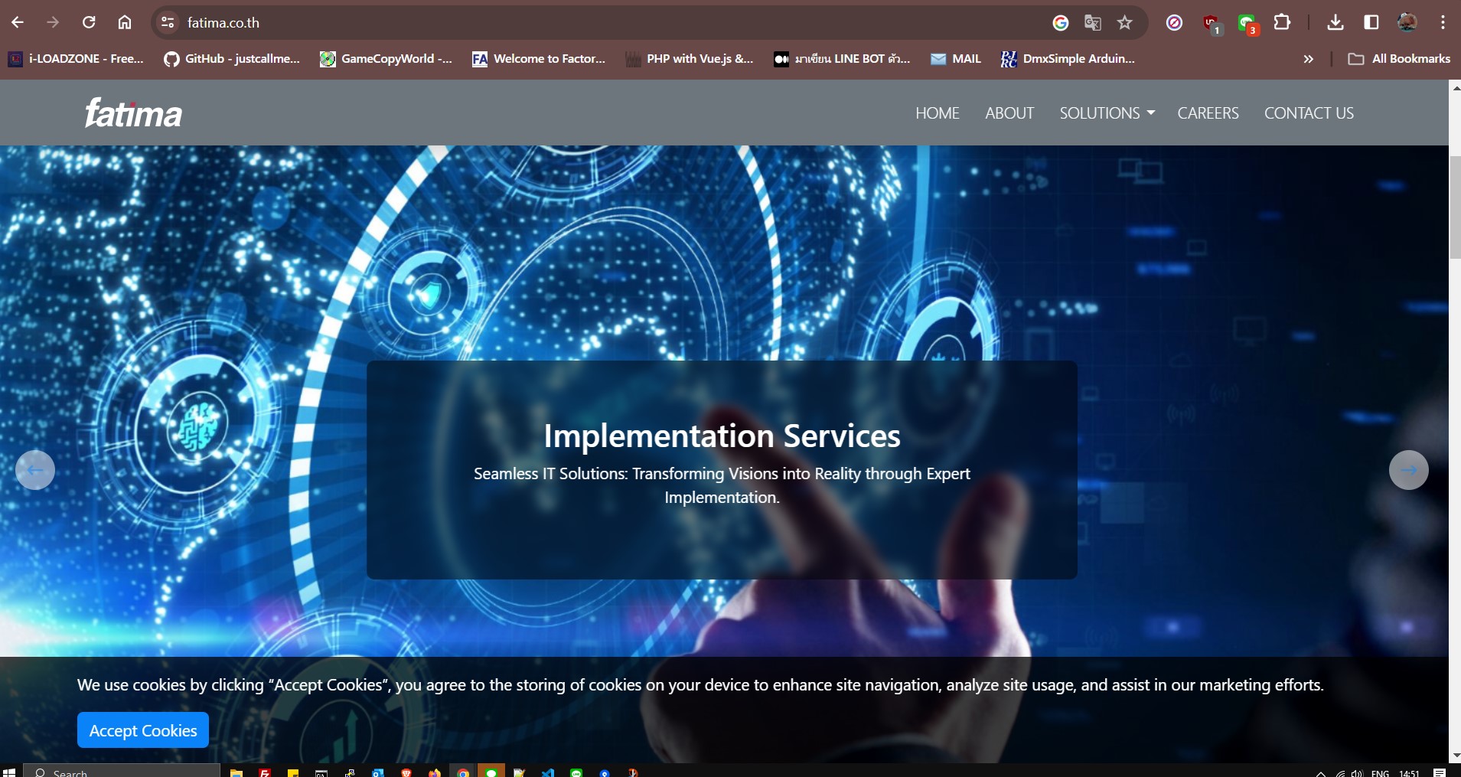
Task: Open the purple circle-slash extension icon
Action: [x=1174, y=23]
